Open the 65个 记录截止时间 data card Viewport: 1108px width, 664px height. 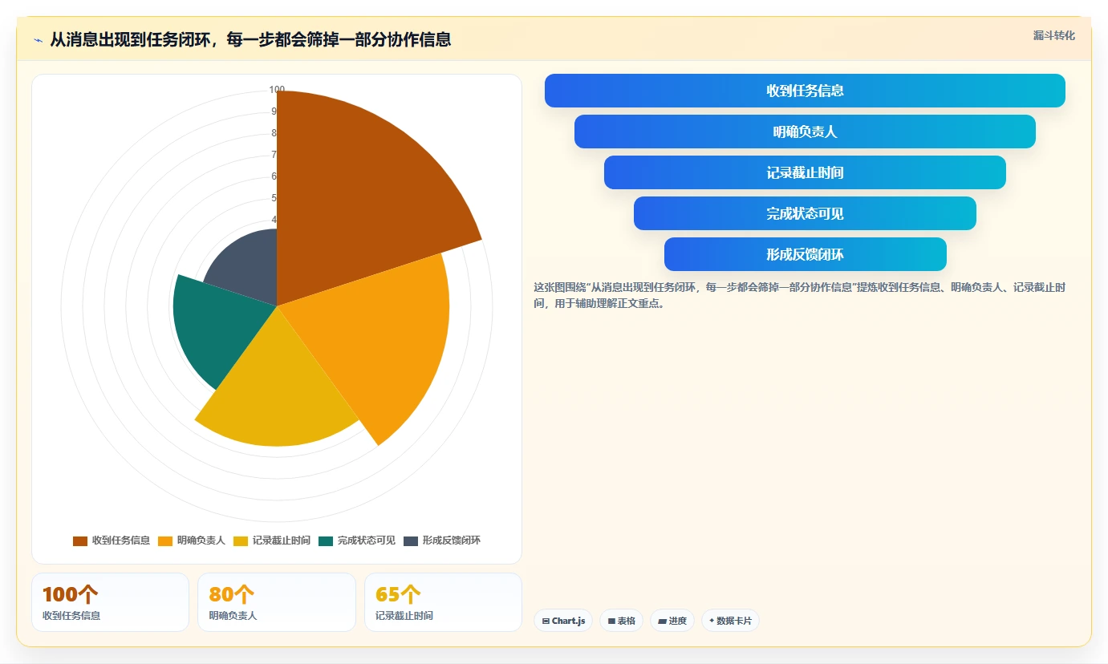[x=443, y=602]
